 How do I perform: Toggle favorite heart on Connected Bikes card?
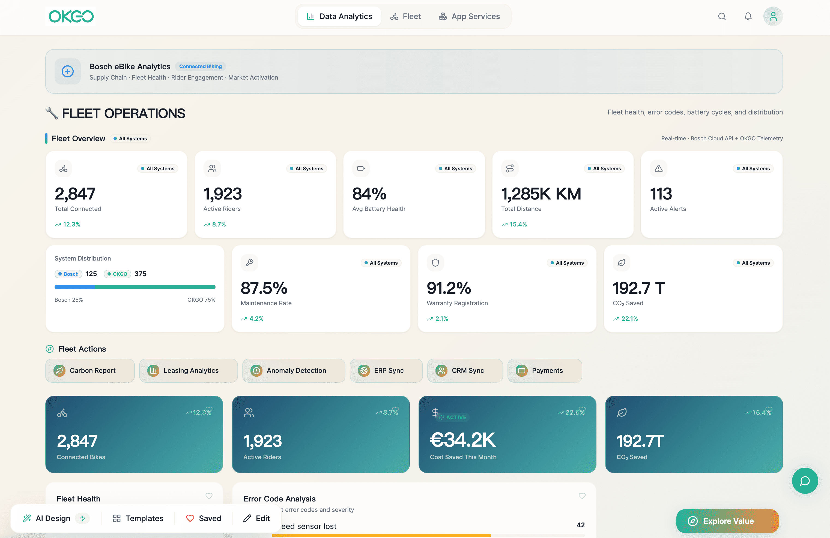209,409
